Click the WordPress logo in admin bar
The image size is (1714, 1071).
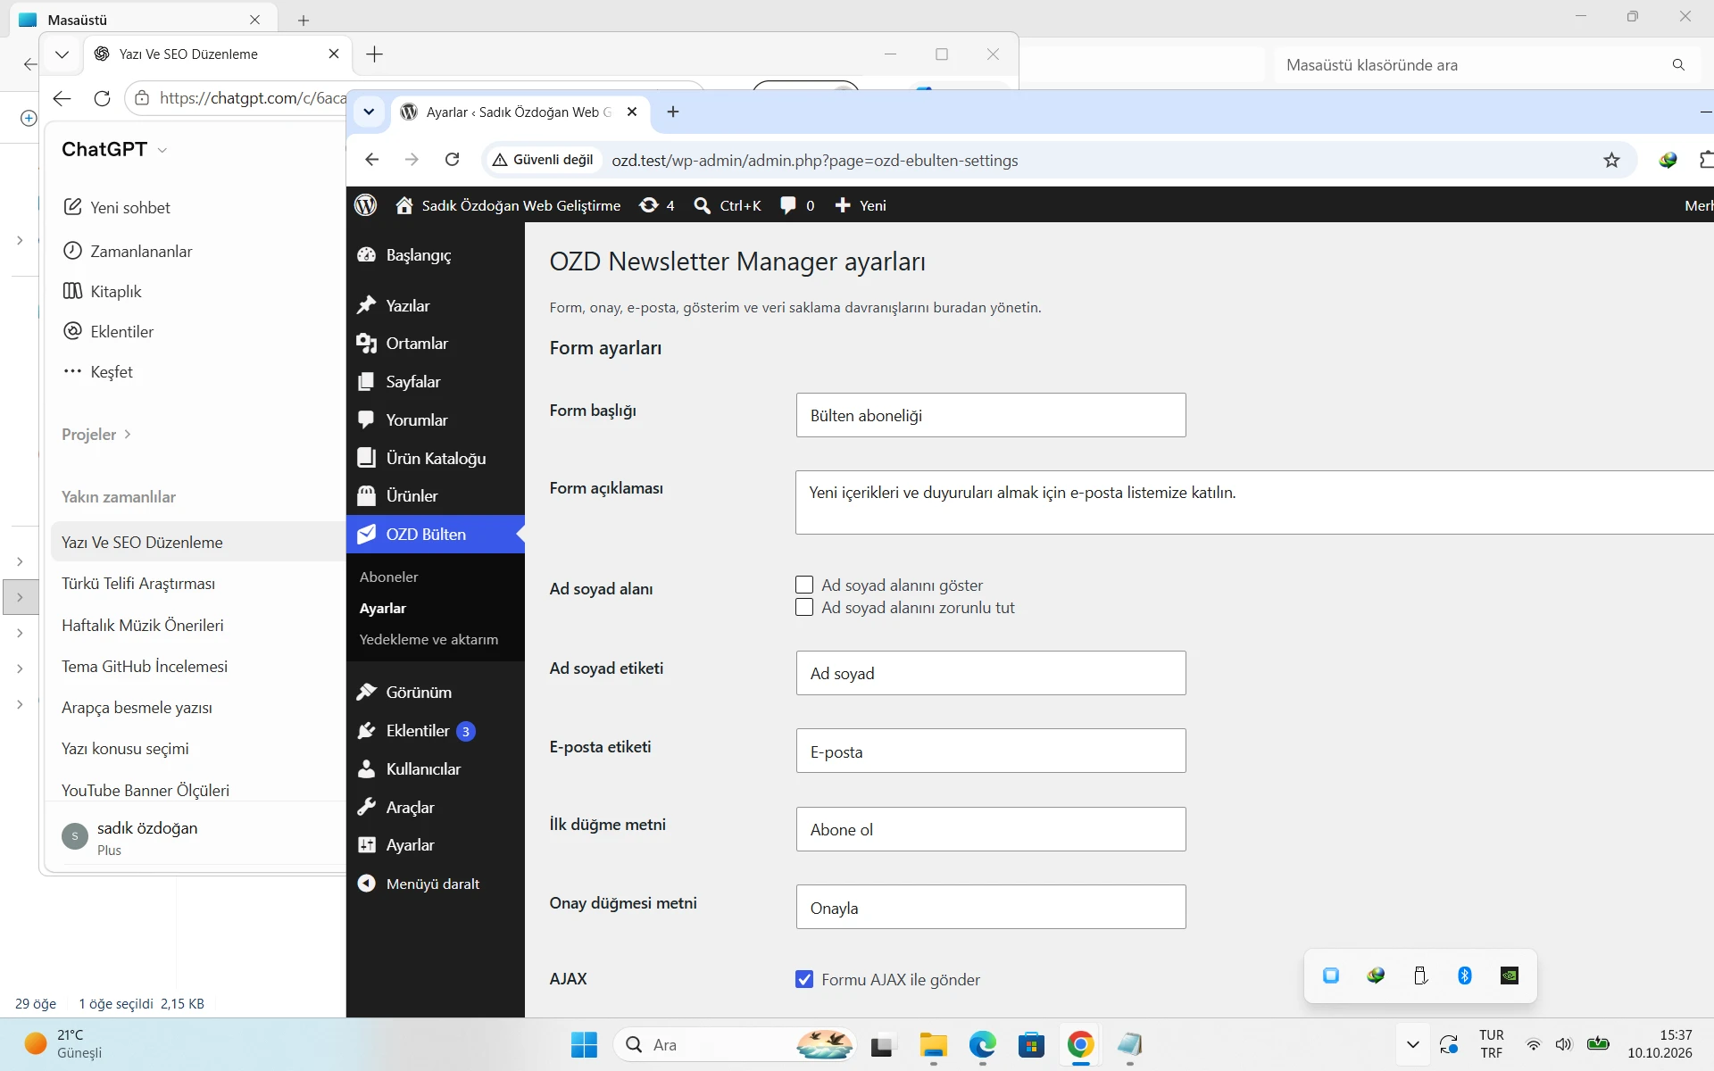pos(366,205)
